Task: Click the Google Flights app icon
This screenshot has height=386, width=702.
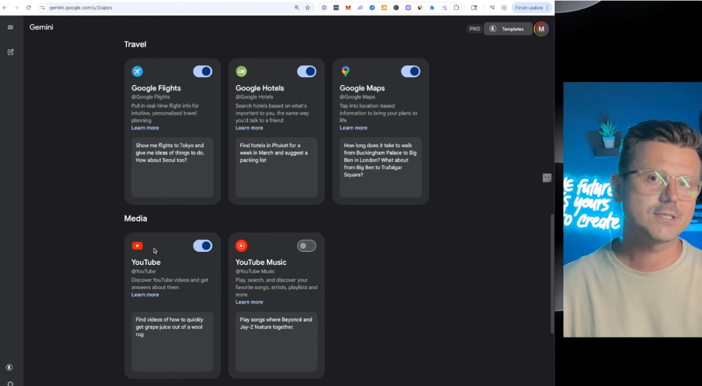Action: coord(137,71)
